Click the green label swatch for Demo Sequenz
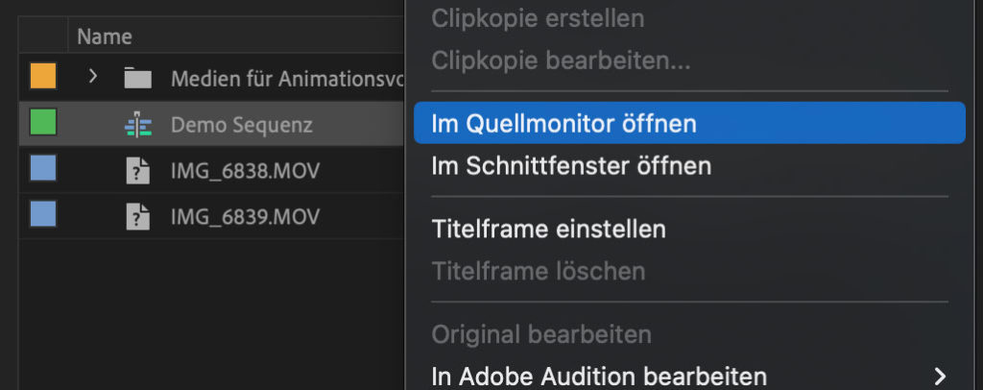The width and height of the screenshot is (983, 390). (x=43, y=123)
